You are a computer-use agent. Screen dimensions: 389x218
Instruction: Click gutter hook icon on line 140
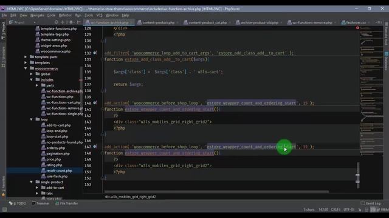pos(95,103)
